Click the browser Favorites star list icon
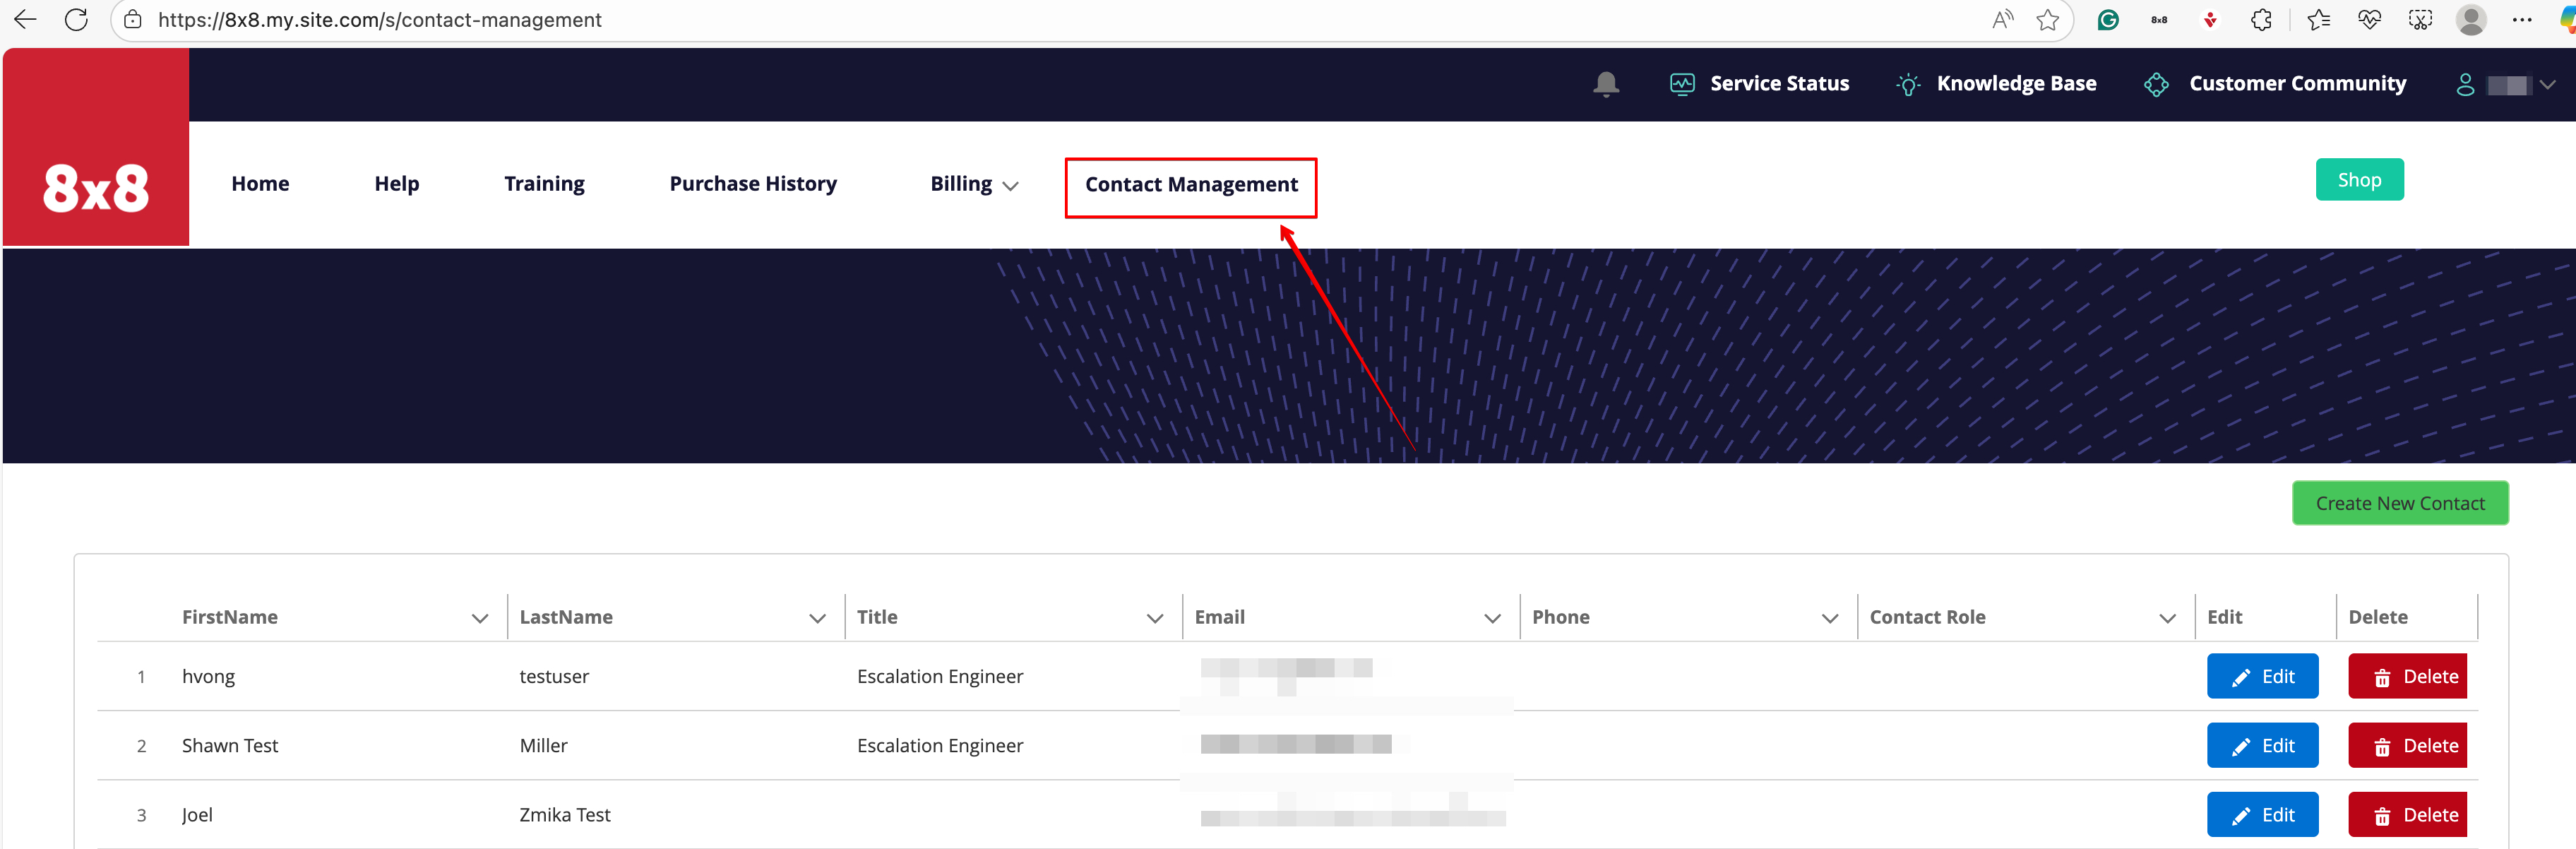 click(x=2319, y=20)
